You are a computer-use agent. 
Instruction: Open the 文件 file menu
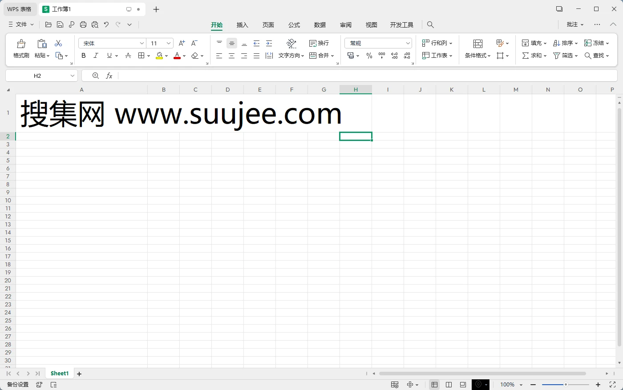click(x=21, y=24)
